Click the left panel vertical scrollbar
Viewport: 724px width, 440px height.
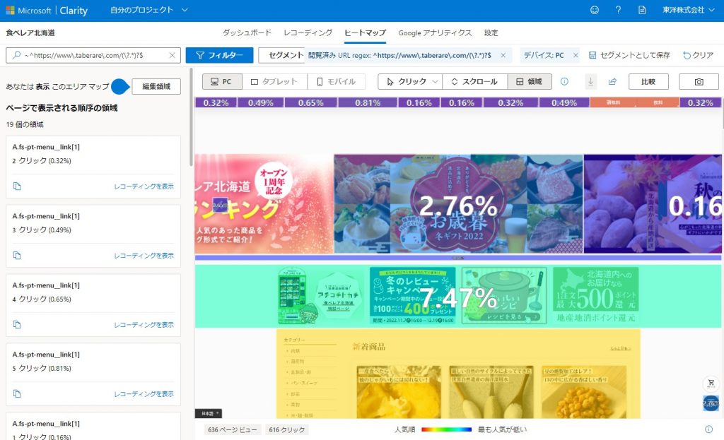[191, 117]
